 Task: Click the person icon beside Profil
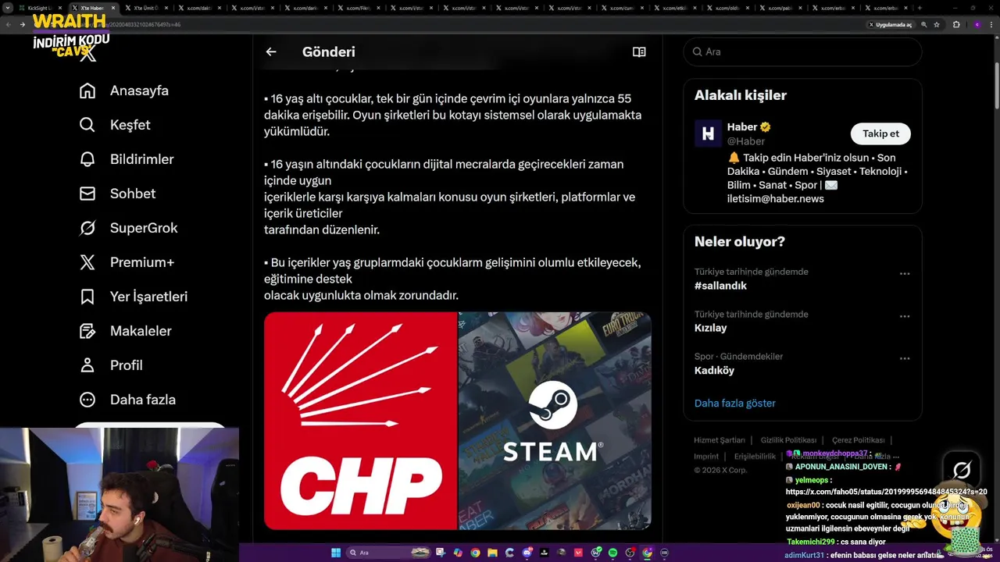coord(87,365)
